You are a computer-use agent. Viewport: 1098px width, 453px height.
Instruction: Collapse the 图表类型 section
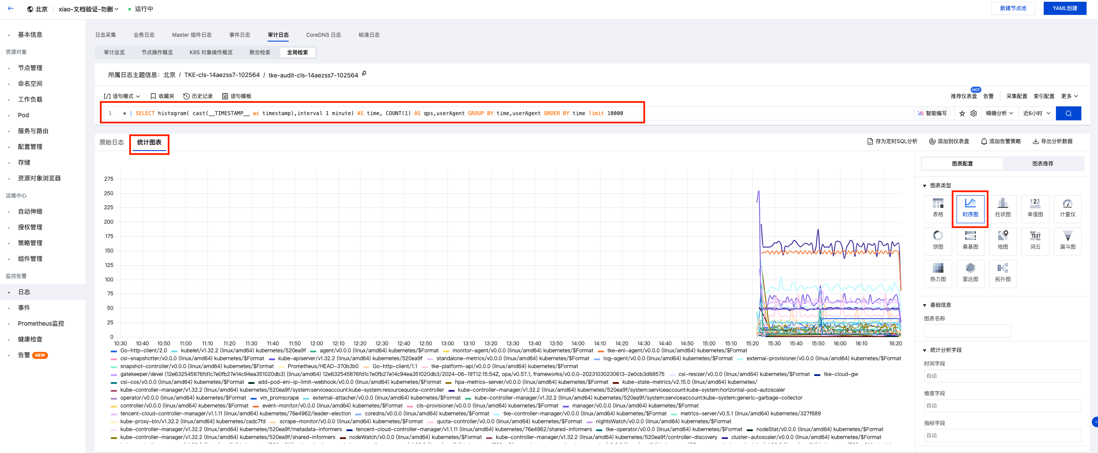click(x=925, y=186)
